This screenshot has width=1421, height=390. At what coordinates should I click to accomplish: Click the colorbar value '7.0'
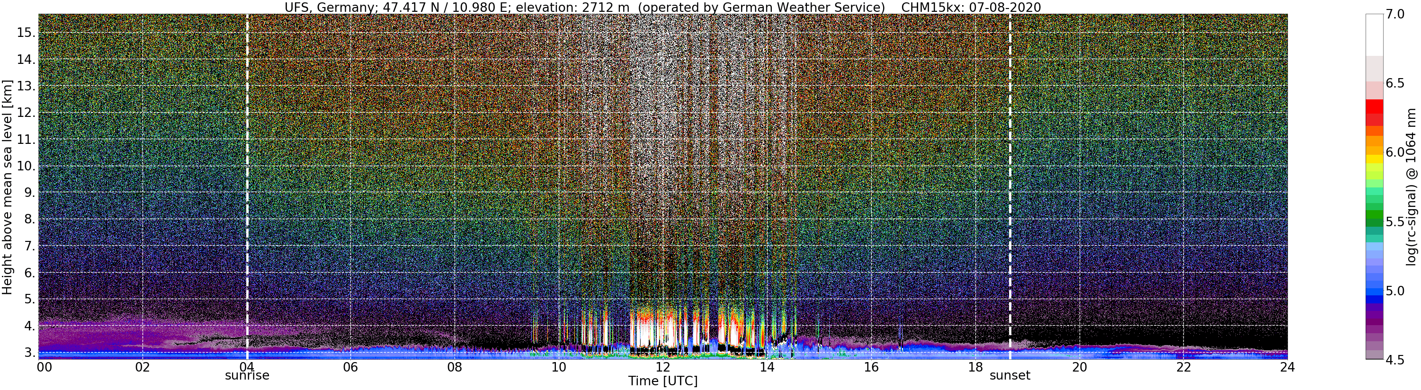[1394, 14]
